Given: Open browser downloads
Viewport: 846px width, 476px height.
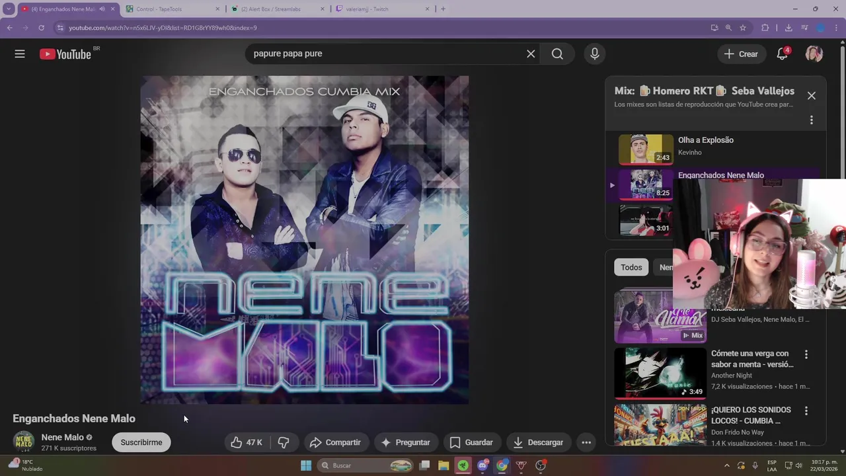Looking at the screenshot, I should [x=788, y=28].
